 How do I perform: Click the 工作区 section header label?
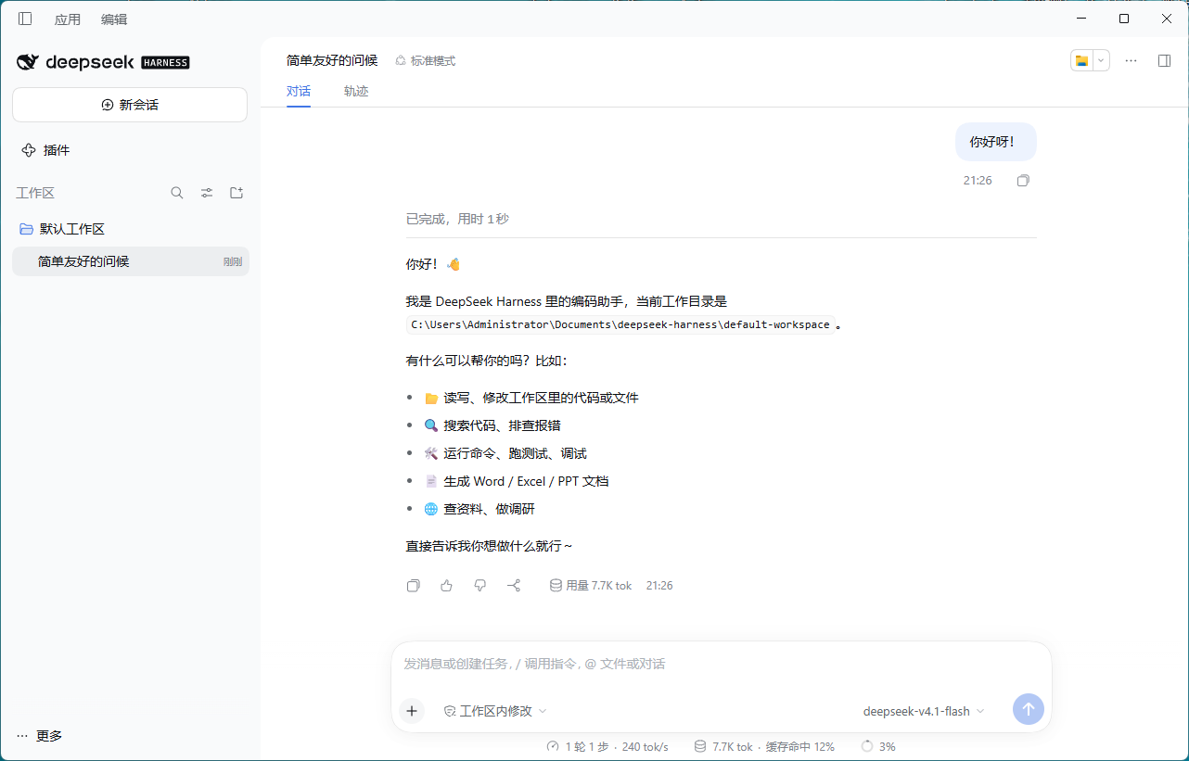(x=35, y=193)
